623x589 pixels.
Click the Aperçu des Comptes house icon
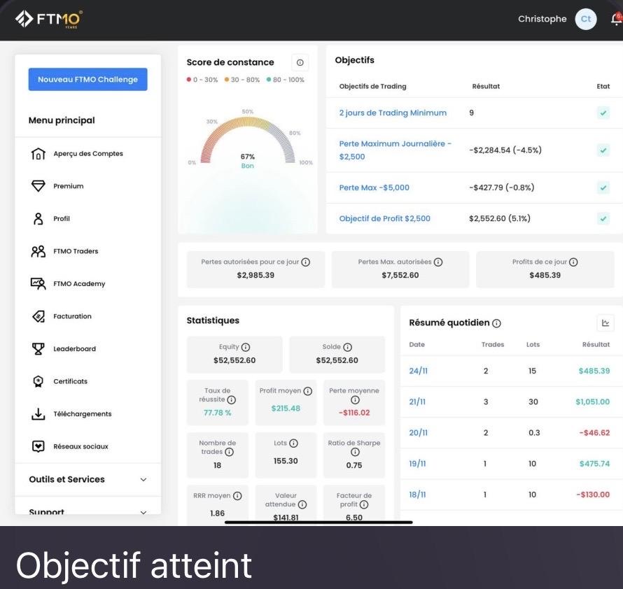pyautogui.click(x=38, y=153)
